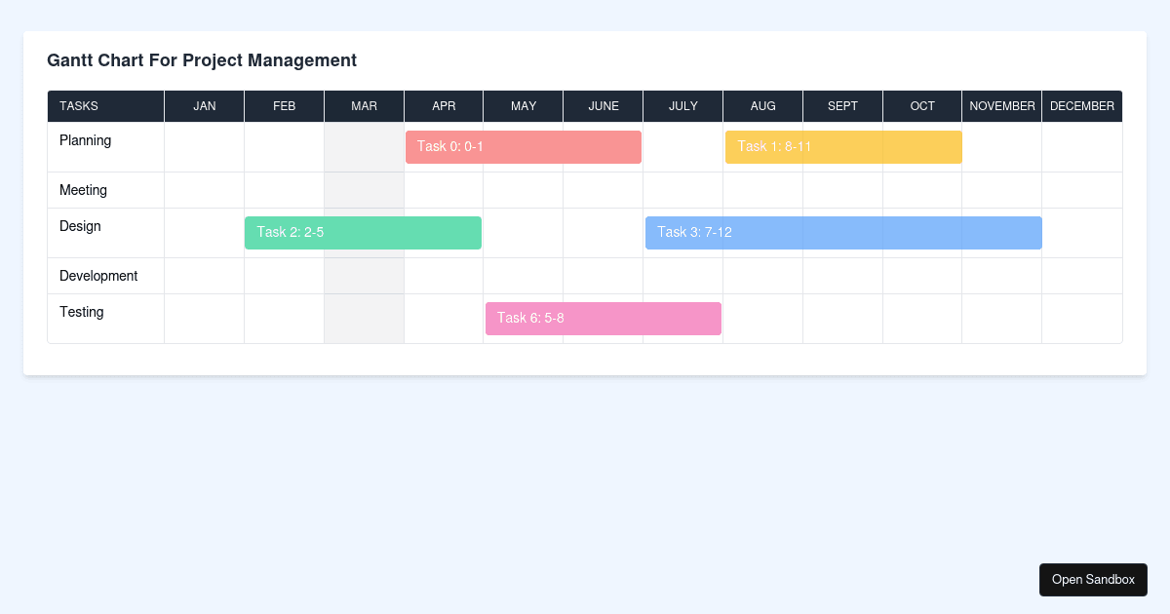Click the JUNE column header

603,106
